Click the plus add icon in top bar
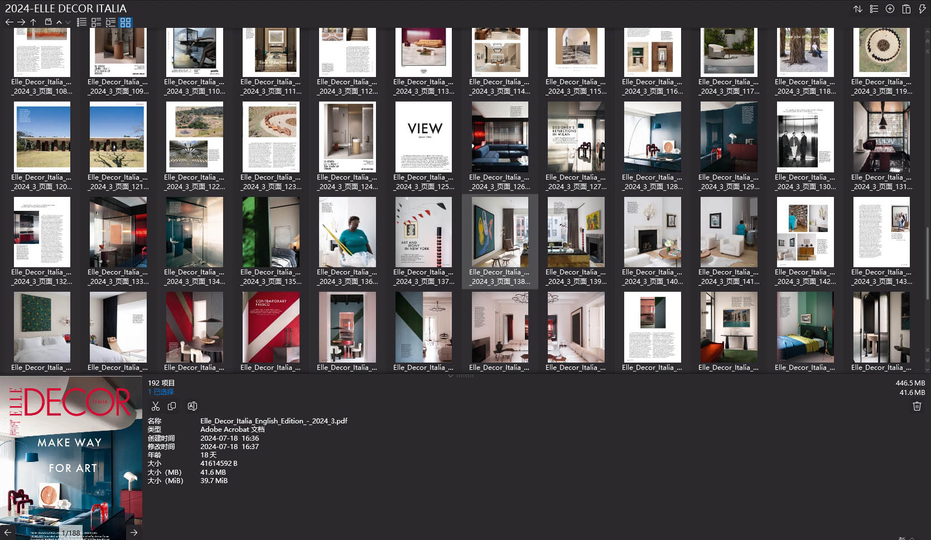The width and height of the screenshot is (931, 540). coord(890,9)
